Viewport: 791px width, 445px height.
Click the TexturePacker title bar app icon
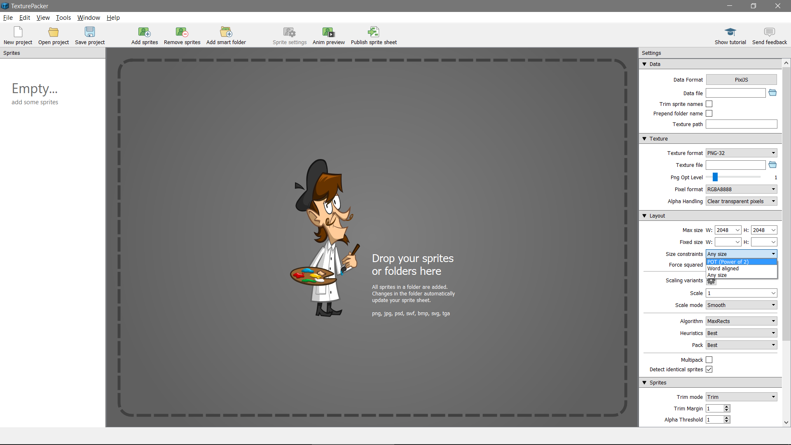pos(5,6)
